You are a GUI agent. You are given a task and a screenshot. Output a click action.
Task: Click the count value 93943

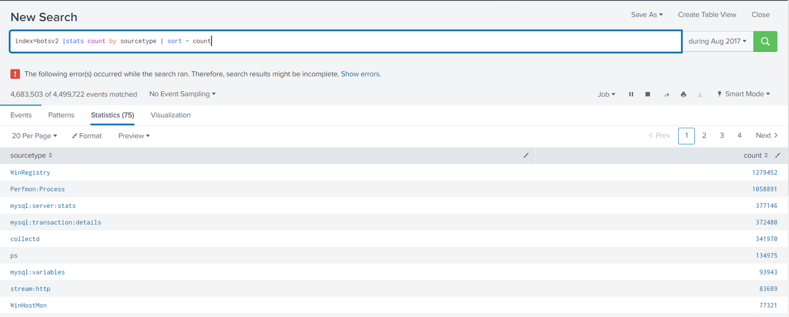coord(768,273)
